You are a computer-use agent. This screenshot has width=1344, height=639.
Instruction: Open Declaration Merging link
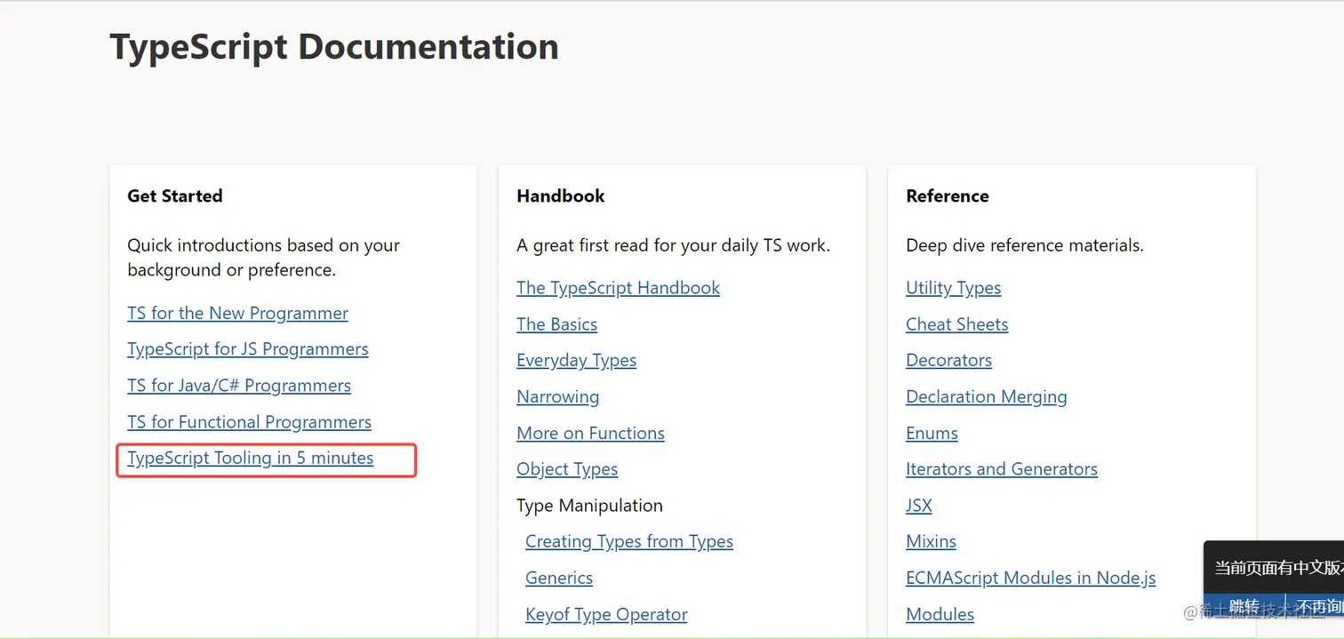click(986, 397)
